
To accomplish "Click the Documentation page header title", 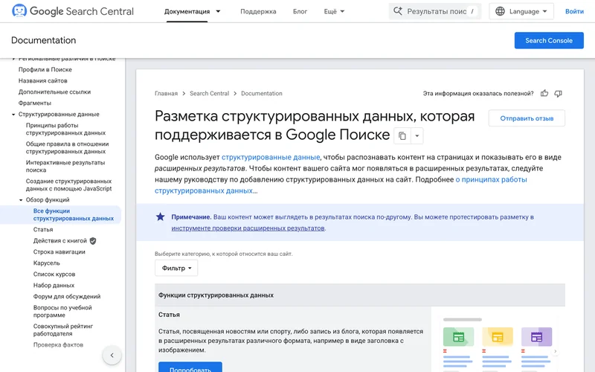I will coord(44,40).
